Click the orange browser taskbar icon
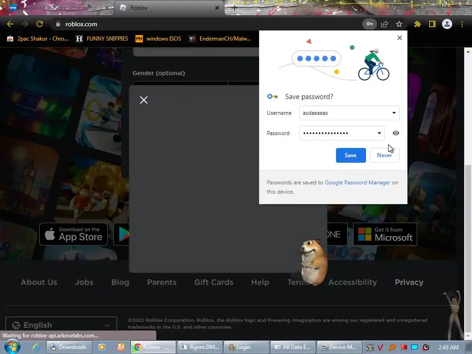 tap(120, 347)
